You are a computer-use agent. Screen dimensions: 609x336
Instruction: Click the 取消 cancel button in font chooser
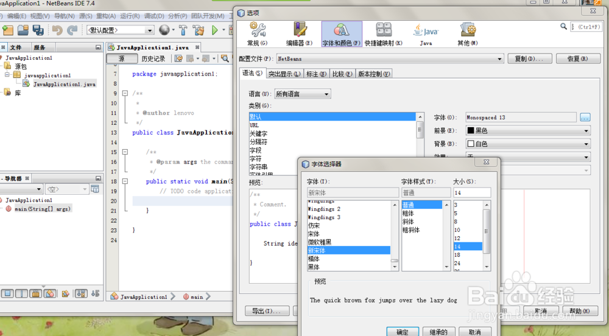click(x=474, y=332)
